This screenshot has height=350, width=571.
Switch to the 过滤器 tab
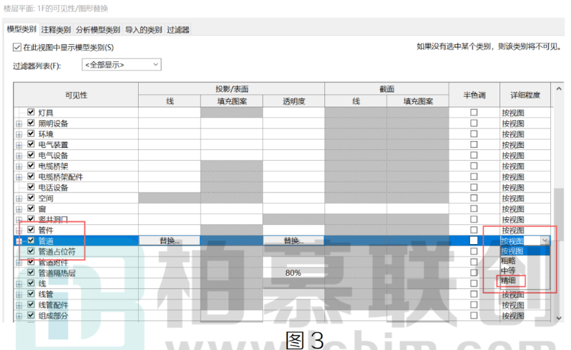[x=178, y=30]
